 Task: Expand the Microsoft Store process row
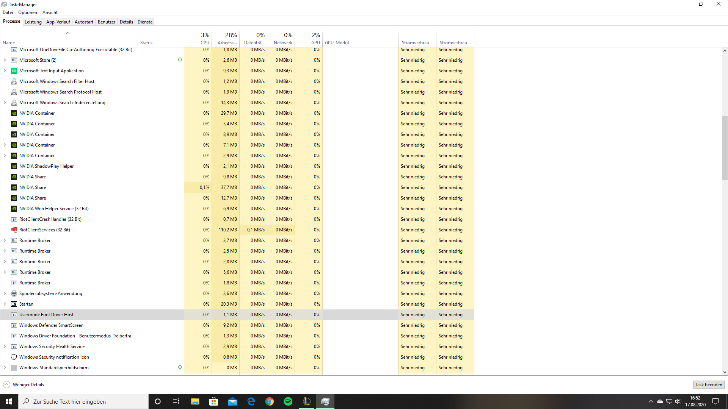5,60
